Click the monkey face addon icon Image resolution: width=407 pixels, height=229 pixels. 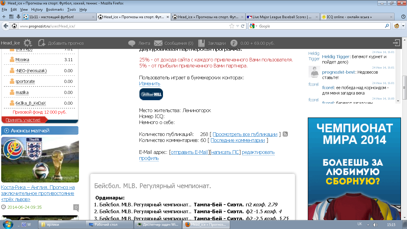point(397,26)
